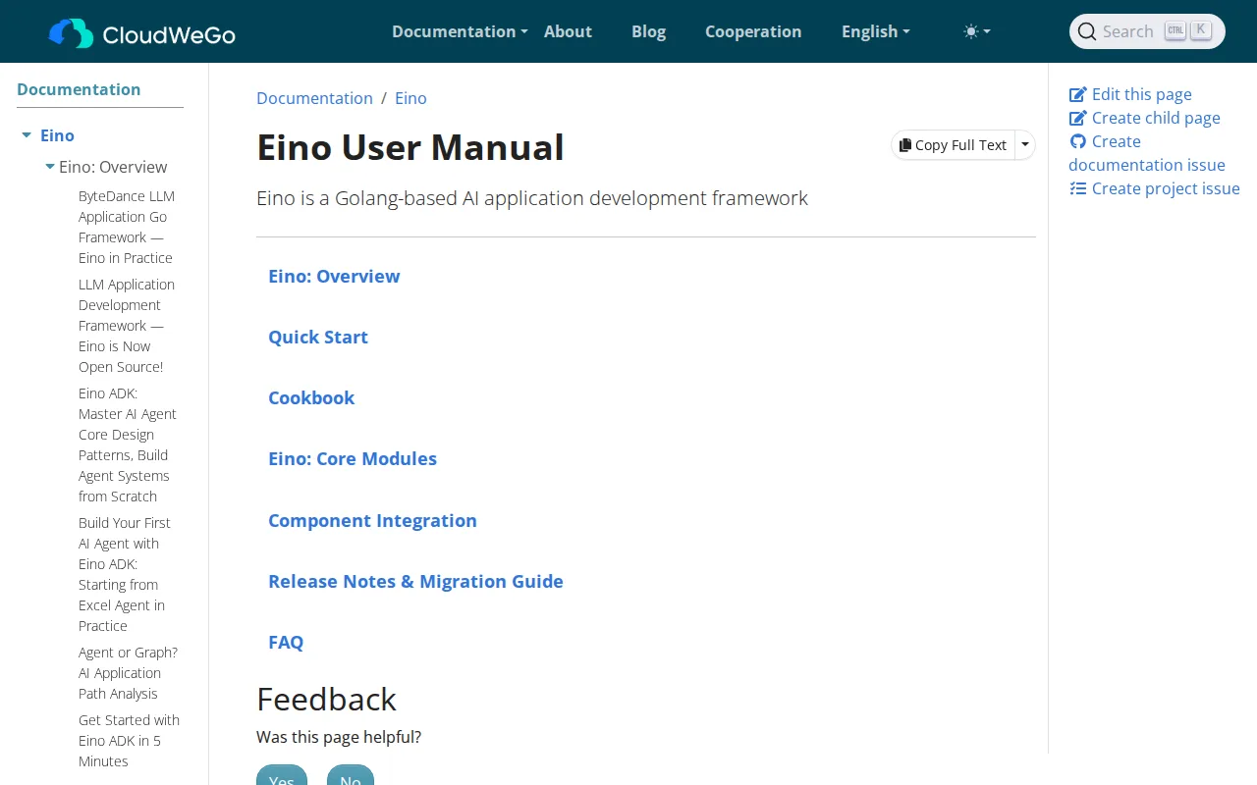Open Eino is Now Open Source article
Viewport: 1257px width, 785px height.
point(127,326)
